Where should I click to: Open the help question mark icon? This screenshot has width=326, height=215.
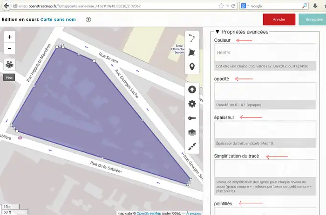88,20
